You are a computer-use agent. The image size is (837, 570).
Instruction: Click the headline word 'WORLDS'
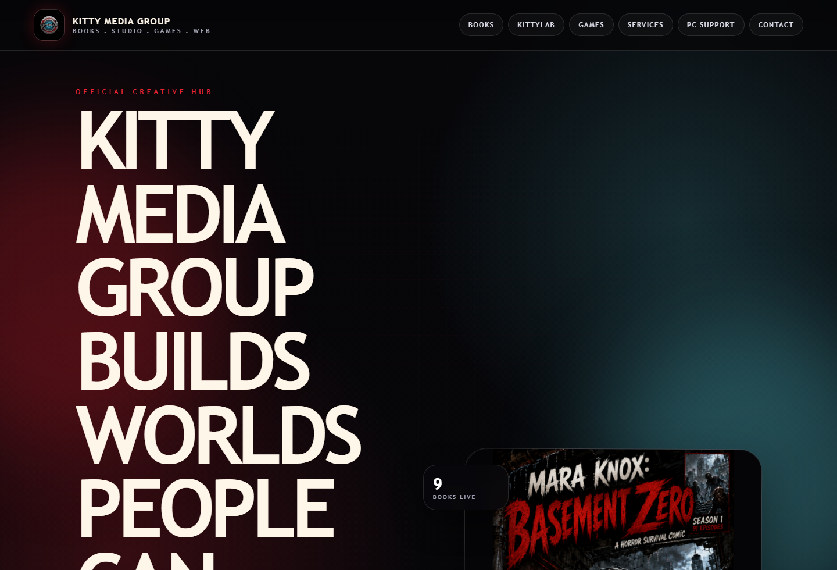219,434
